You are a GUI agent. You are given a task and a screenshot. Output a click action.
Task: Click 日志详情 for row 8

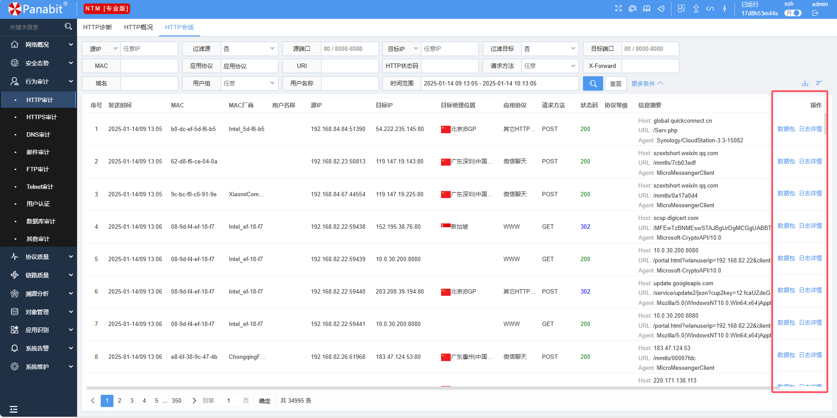(x=810, y=355)
